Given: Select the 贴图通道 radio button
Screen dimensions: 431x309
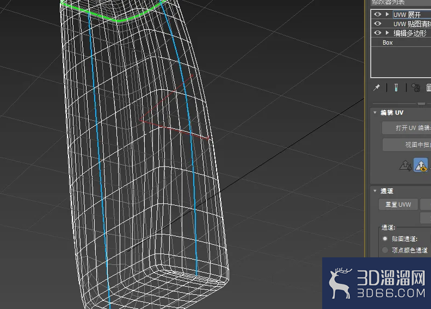Looking at the screenshot, I should click(x=385, y=238).
